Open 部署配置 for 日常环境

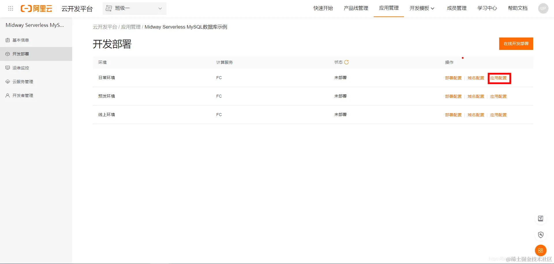(453, 78)
